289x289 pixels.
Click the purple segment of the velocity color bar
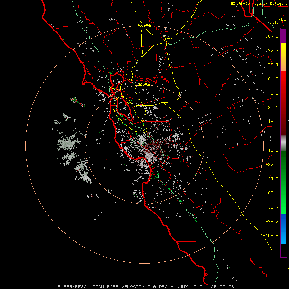(284, 36)
